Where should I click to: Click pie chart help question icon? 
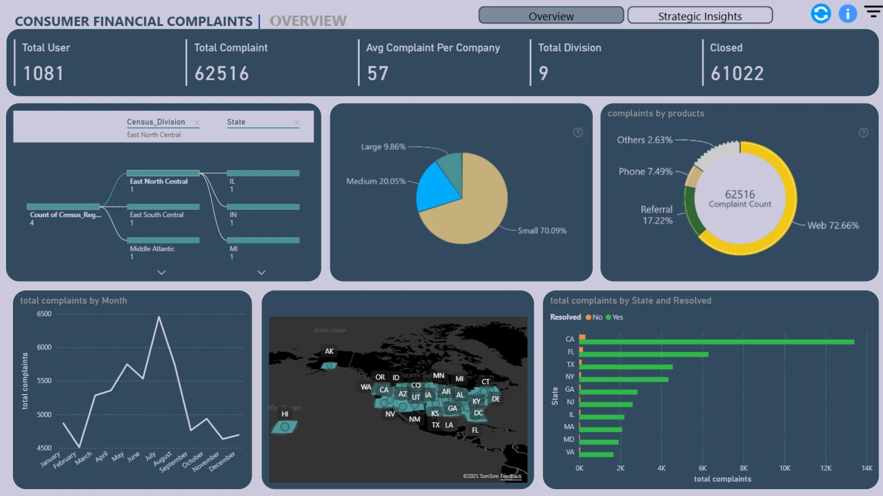(578, 133)
